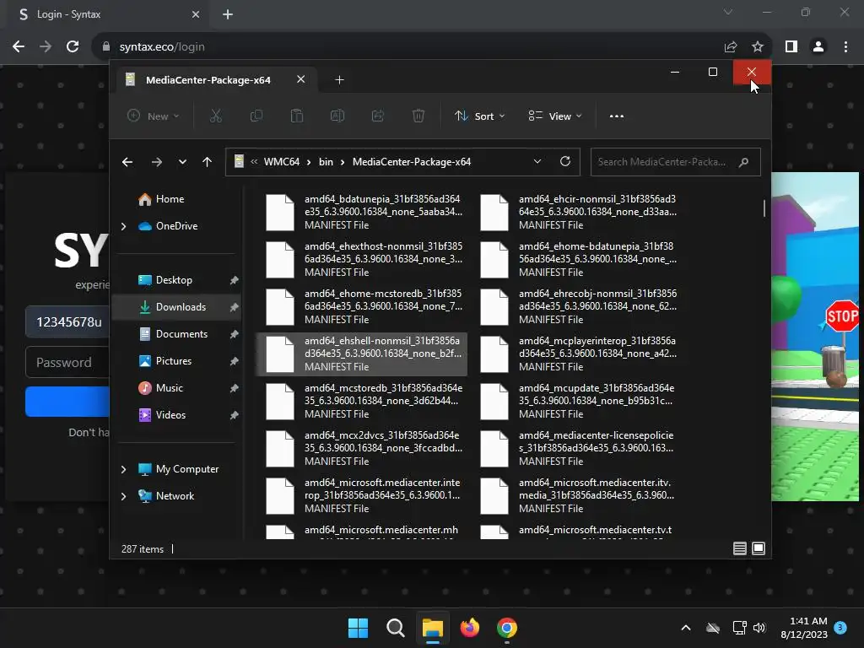Screen dimensions: 864x648
Task: Unpin Pictures pin icon
Action: tap(235, 361)
